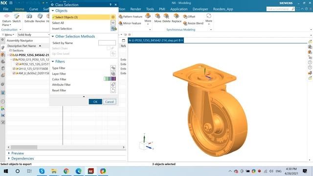This screenshot has height=176, width=313.
Task: Select the Replace Face tool
Action: pyautogui.click(x=177, y=18)
